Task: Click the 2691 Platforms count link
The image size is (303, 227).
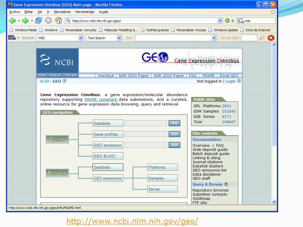Action: [x=226, y=106]
